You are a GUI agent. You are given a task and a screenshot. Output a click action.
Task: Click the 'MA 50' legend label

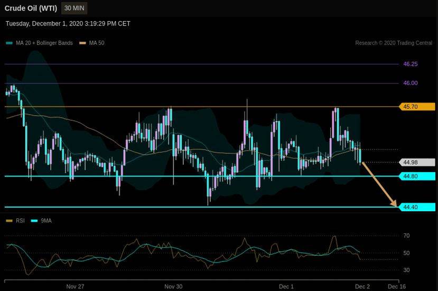point(97,43)
